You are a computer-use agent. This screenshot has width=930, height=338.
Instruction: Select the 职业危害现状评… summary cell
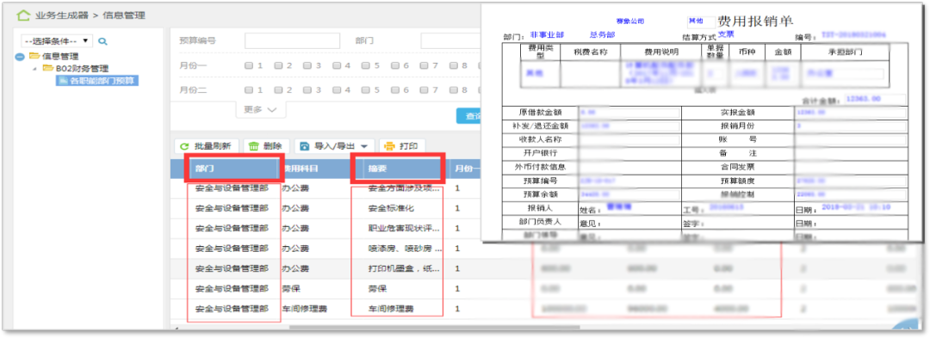pos(404,228)
